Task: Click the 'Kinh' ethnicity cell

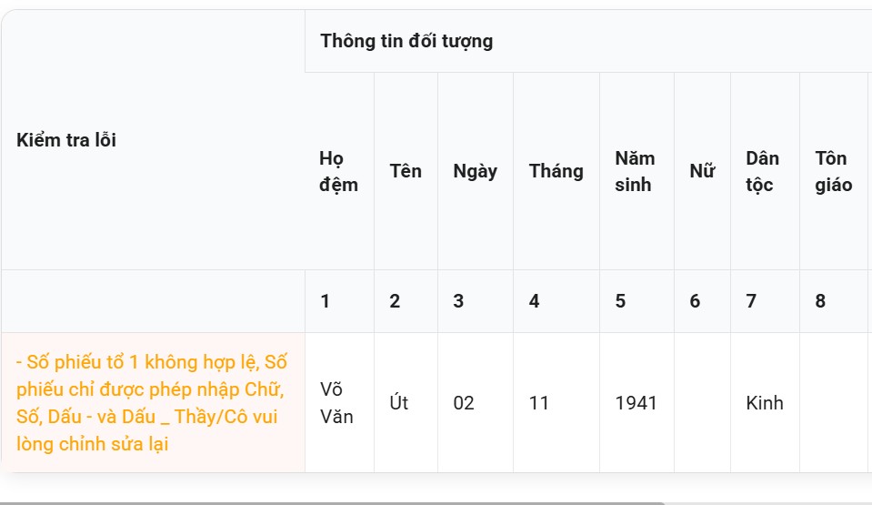Action: click(x=764, y=402)
